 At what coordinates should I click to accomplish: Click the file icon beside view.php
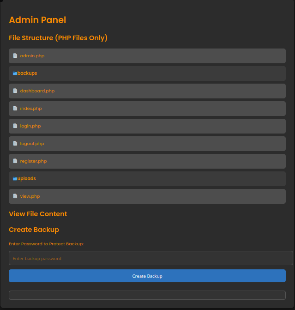click(15, 196)
